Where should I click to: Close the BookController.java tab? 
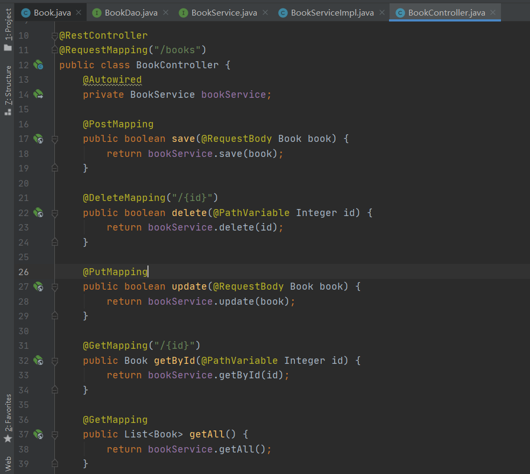click(x=493, y=12)
